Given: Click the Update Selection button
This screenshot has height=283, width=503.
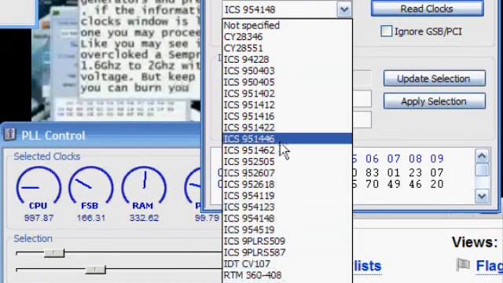Looking at the screenshot, I should 435,79.
